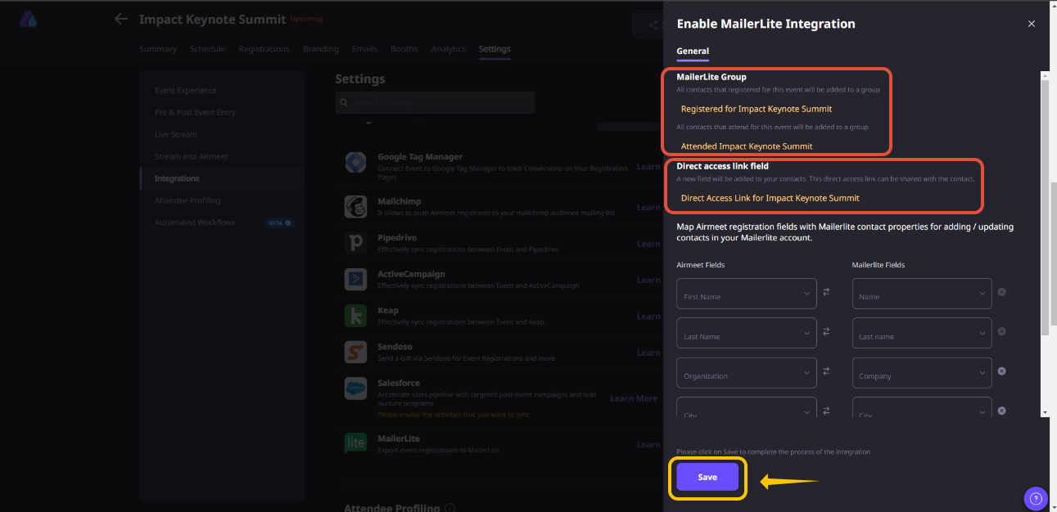Click the Google Tag Manager title text
Viewport: 1057px width, 512px height.
tap(420, 157)
